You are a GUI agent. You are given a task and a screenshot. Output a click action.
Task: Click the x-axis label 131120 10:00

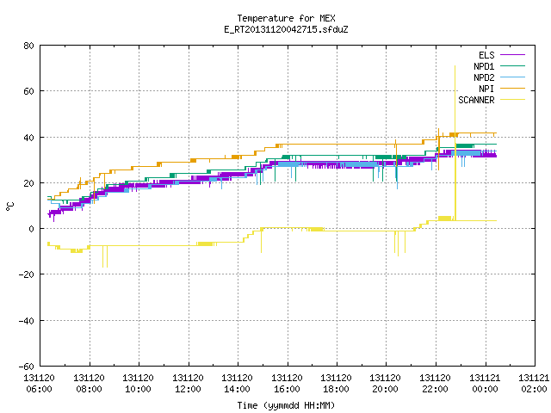pyautogui.click(x=138, y=384)
